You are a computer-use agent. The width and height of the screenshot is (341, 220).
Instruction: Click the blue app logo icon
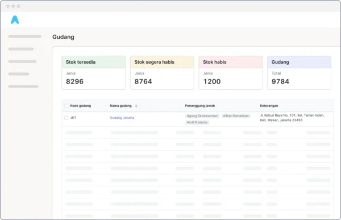click(x=15, y=20)
